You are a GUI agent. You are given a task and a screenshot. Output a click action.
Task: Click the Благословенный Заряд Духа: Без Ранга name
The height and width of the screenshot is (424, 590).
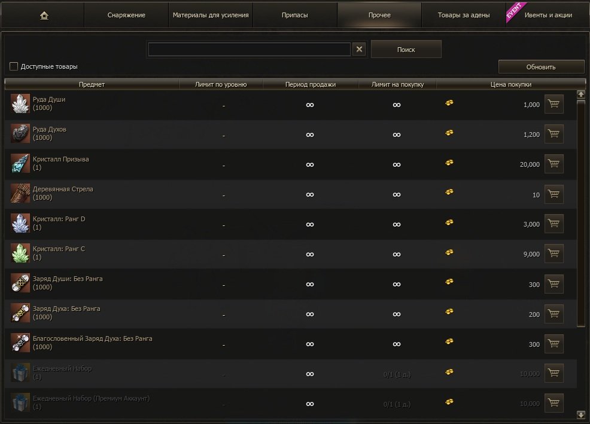point(93,338)
